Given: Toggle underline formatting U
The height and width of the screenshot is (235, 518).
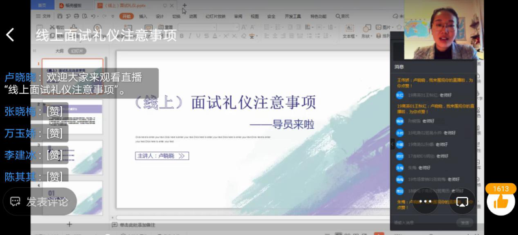Looking at the screenshot, I should point(198,36).
